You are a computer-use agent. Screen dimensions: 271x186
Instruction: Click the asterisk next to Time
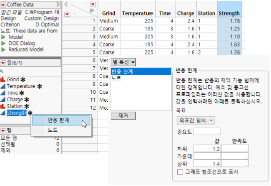pyautogui.click(x=21, y=93)
